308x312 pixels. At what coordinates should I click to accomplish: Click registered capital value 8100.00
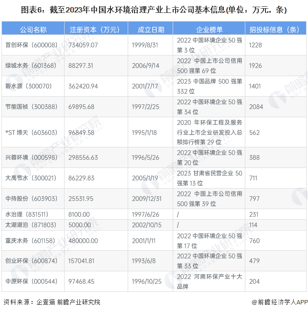tap(79, 214)
